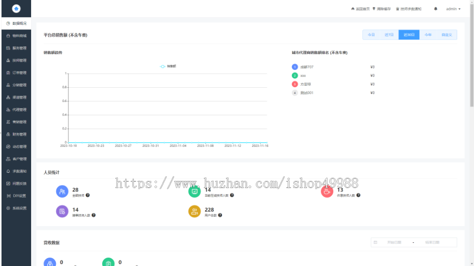Click the 28 technician count value
The width and height of the screenshot is (474, 266).
pyautogui.click(x=75, y=190)
